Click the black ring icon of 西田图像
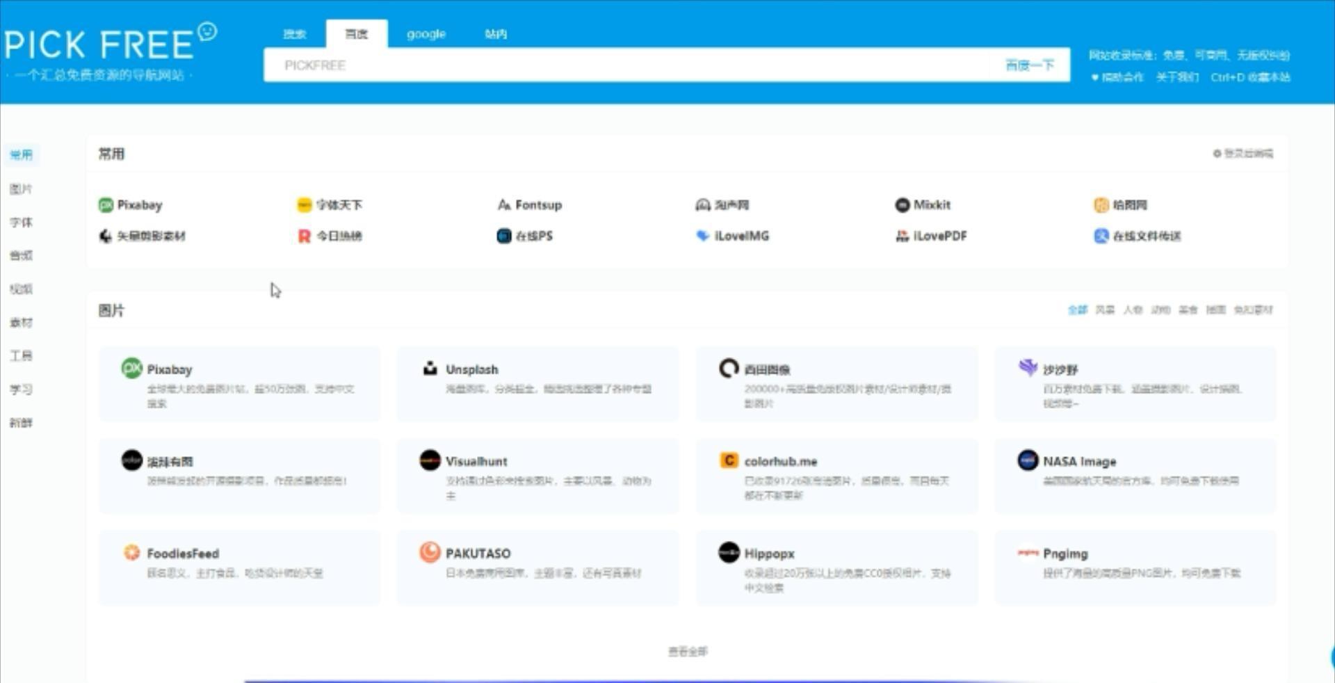The image size is (1335, 683). point(729,369)
